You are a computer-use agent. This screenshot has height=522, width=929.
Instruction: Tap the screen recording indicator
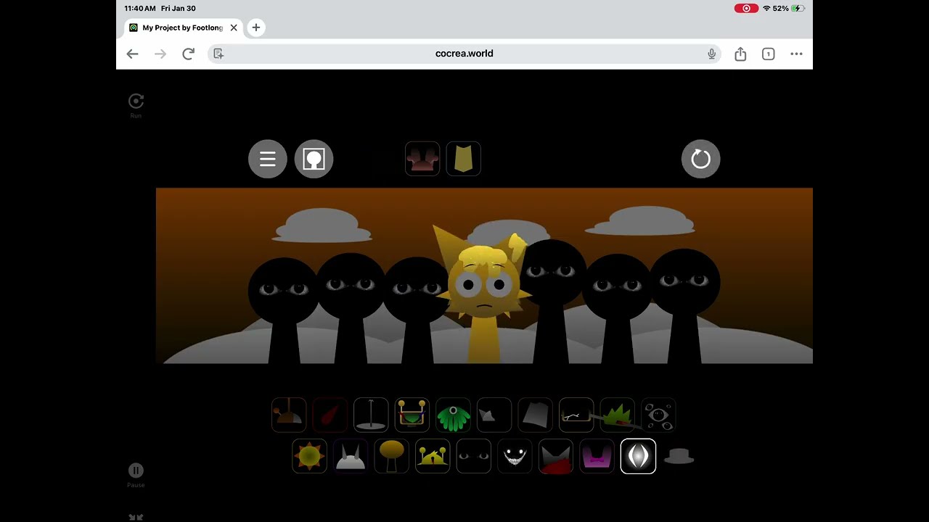coord(746,9)
